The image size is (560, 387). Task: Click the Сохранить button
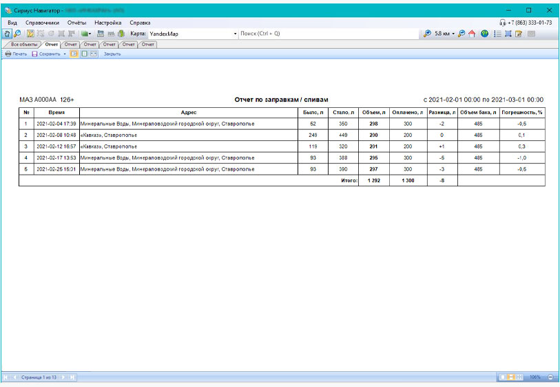(46, 54)
